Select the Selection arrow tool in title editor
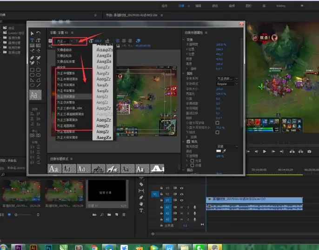Screen dimensions: 319x250 pos(32,33)
